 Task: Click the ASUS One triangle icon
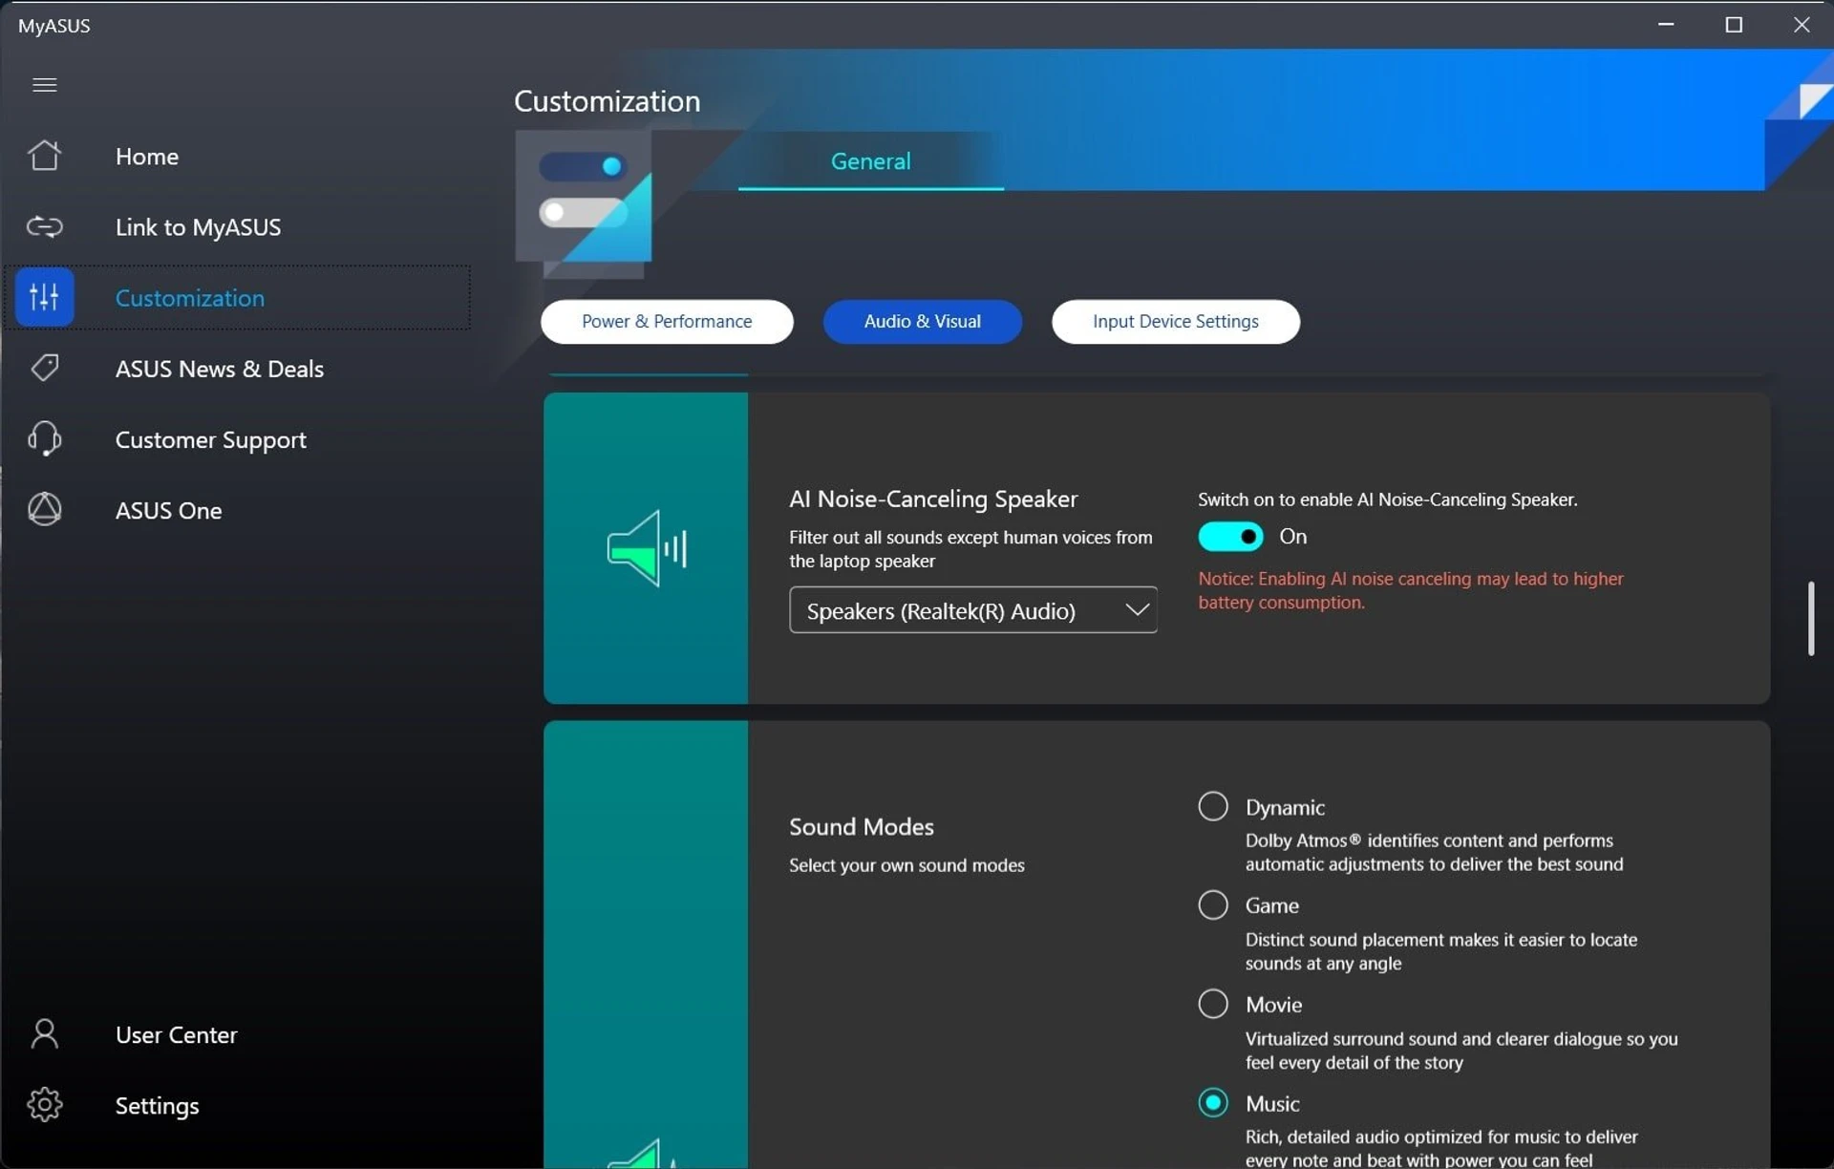[x=44, y=509]
